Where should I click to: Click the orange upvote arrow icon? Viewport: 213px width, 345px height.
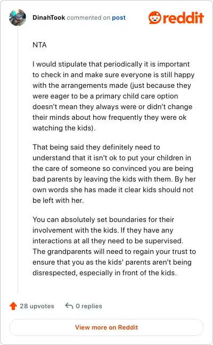tap(13, 306)
